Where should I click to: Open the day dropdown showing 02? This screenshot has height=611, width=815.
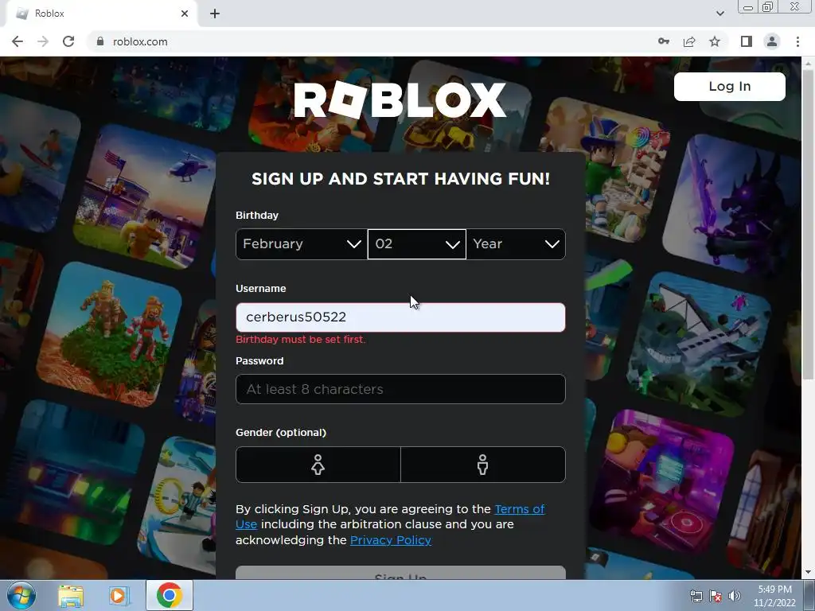(x=417, y=244)
